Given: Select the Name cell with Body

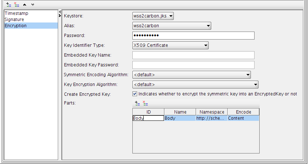Looking at the screenshot, I should click(180, 118).
